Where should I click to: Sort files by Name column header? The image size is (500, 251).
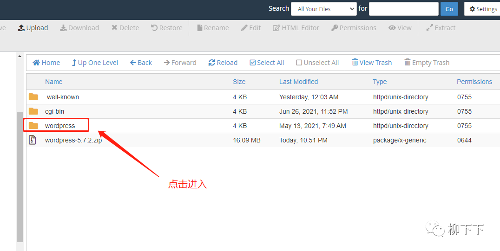click(53, 82)
